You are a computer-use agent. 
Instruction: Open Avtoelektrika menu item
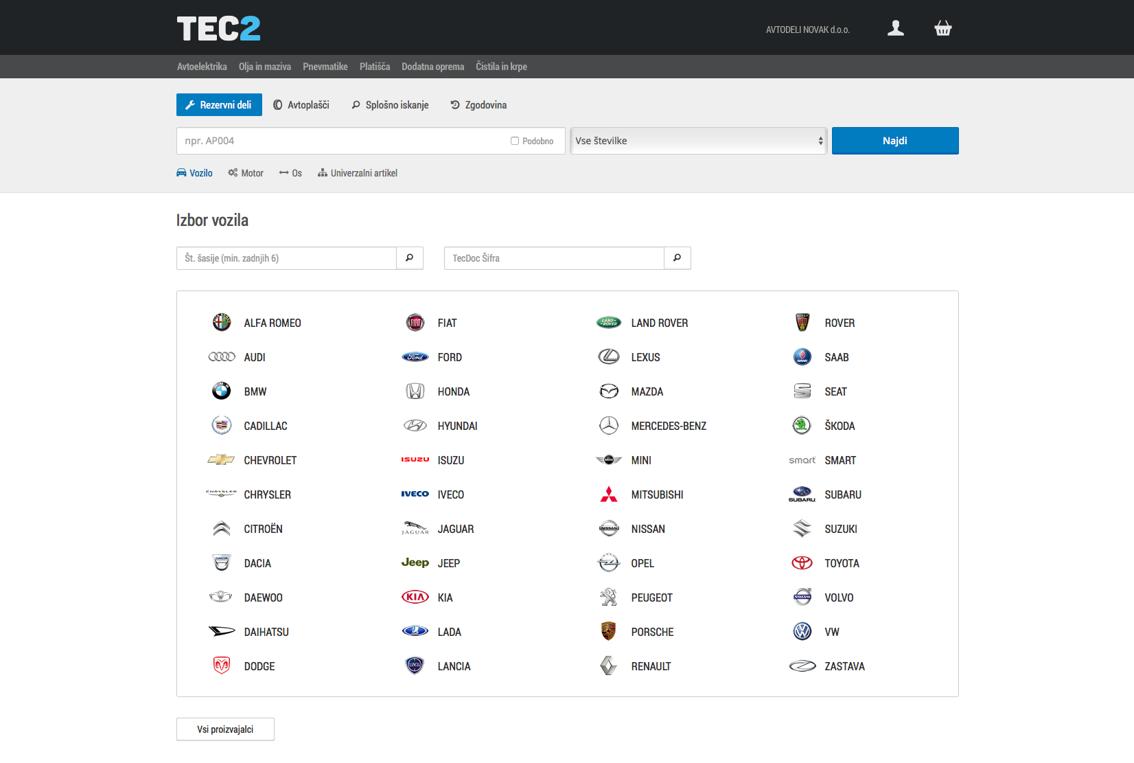point(202,67)
